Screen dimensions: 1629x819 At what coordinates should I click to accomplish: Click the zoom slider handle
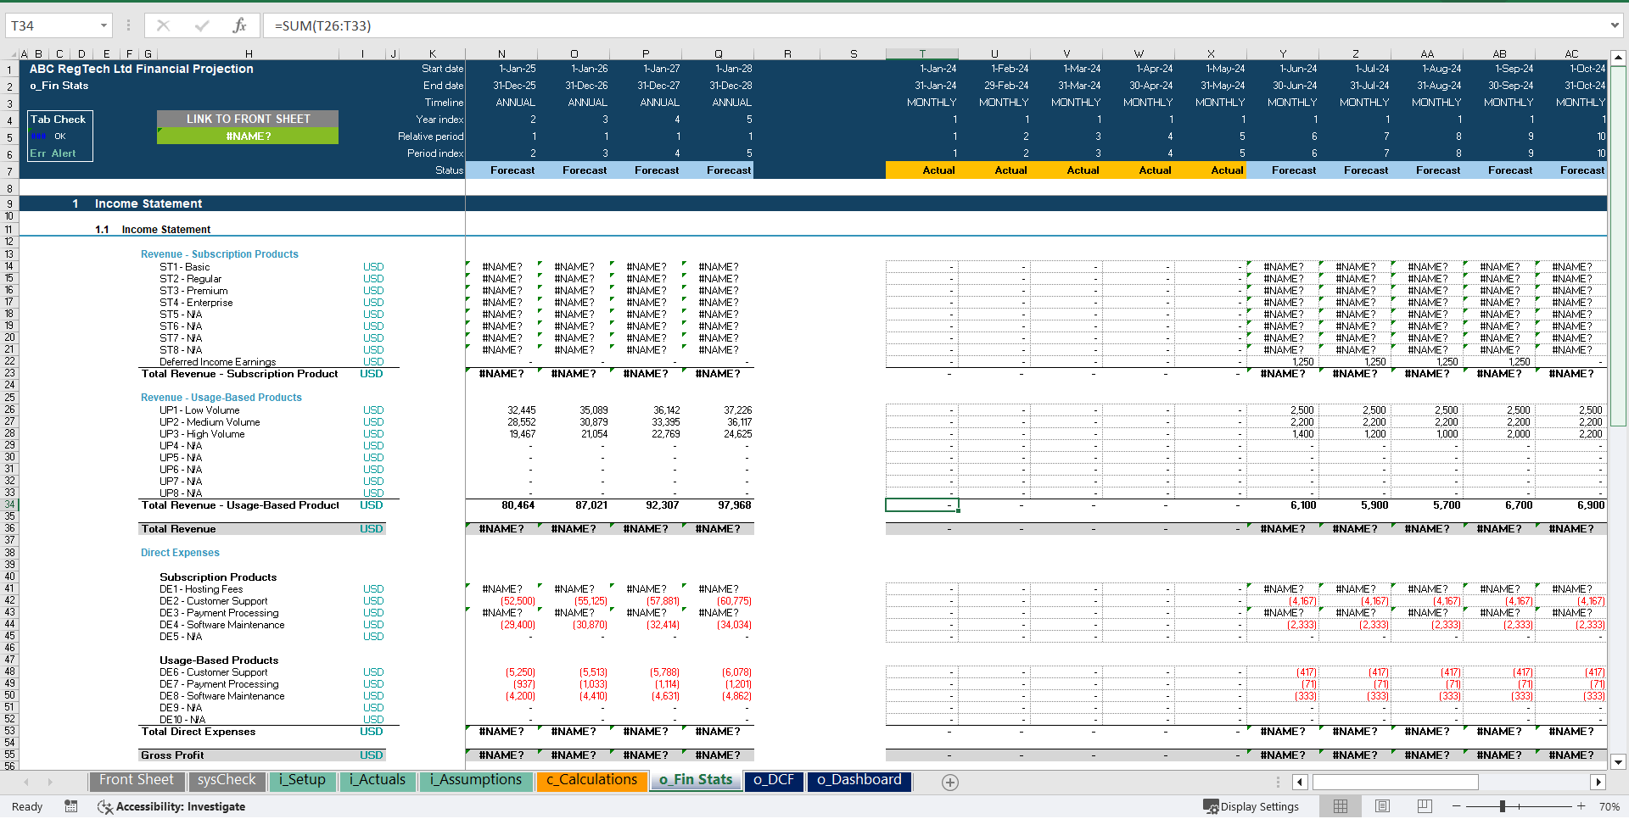click(1503, 806)
